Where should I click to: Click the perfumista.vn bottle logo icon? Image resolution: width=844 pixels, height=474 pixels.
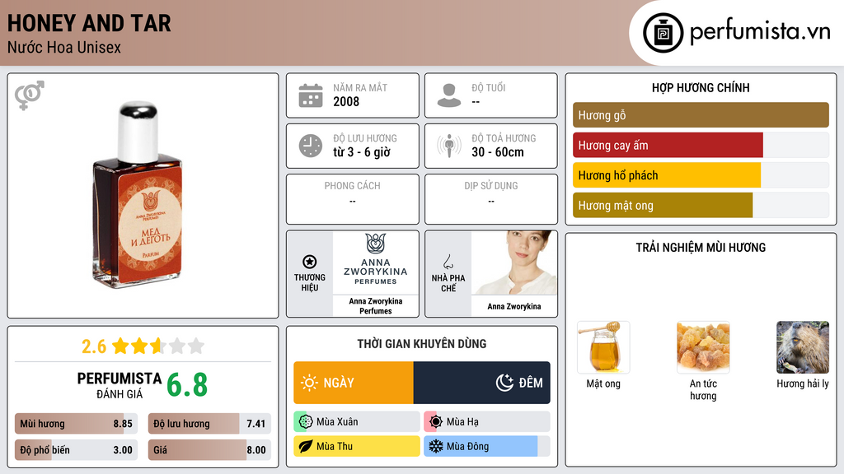[x=663, y=33]
